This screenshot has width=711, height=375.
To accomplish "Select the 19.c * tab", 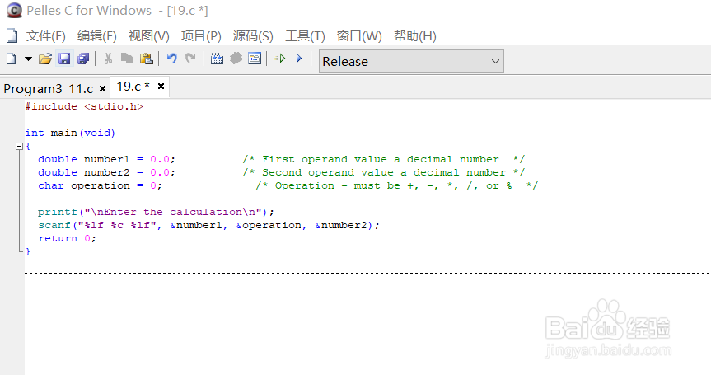I will click(133, 87).
